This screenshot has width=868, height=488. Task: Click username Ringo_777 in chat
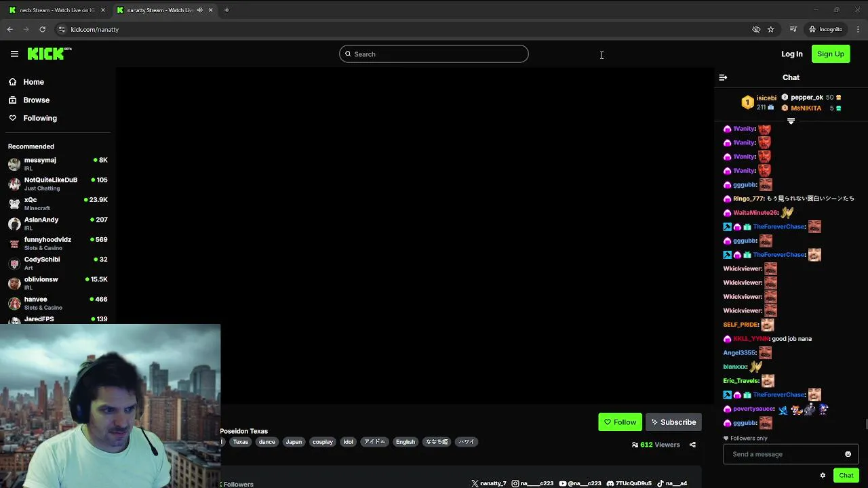749,199
